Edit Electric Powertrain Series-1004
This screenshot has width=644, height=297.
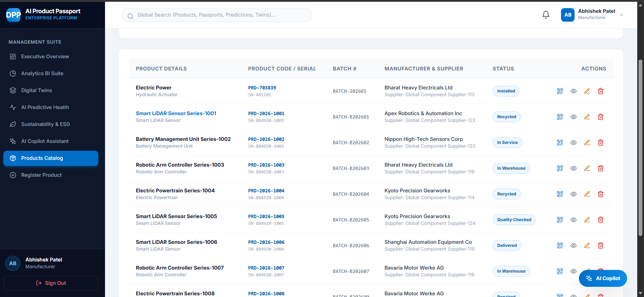(x=587, y=194)
